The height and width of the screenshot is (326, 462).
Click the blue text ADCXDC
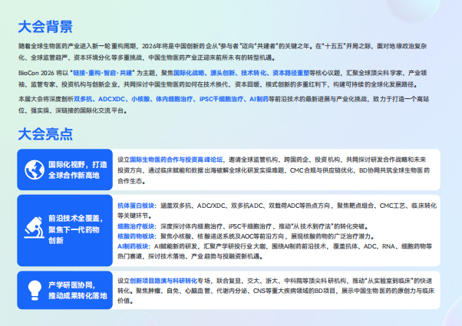point(112,99)
